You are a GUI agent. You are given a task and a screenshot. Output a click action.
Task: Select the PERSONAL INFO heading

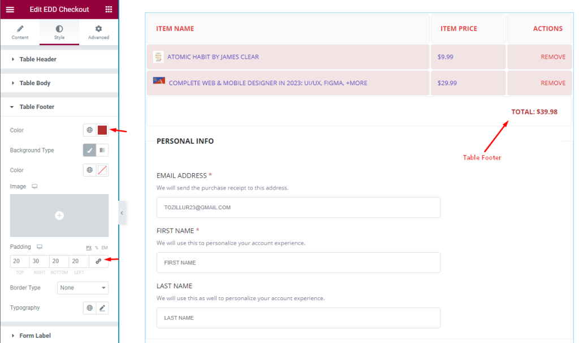[185, 141]
